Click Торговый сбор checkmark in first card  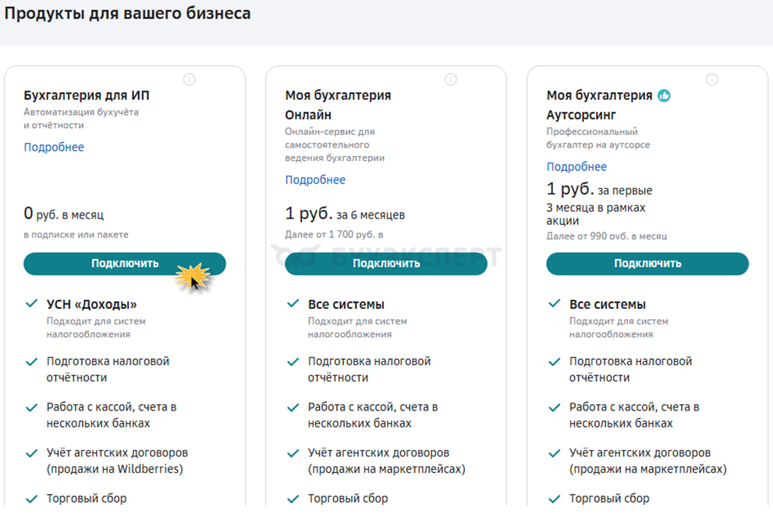tap(32, 498)
